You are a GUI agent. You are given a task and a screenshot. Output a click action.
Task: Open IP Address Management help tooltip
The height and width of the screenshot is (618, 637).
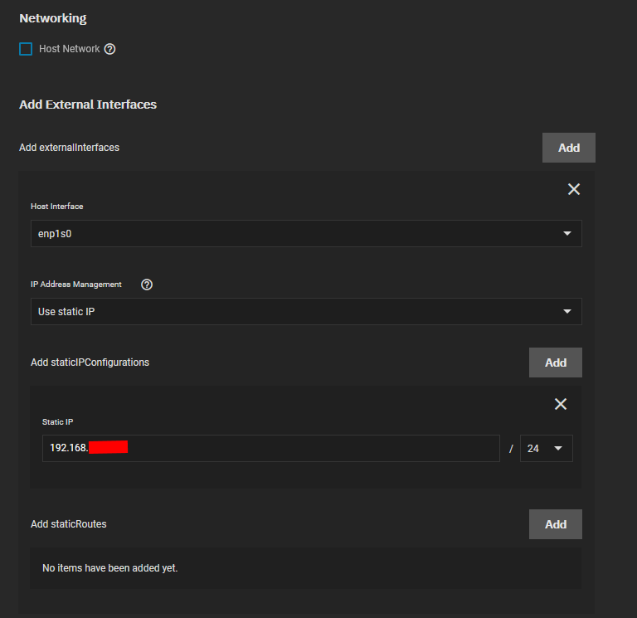coord(147,285)
